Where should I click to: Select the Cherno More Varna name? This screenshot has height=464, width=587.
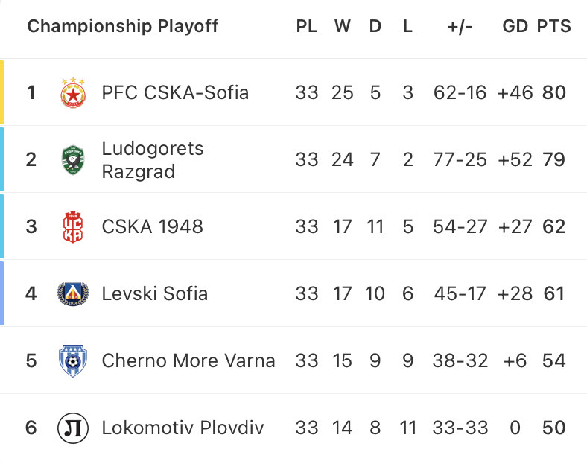188,360
